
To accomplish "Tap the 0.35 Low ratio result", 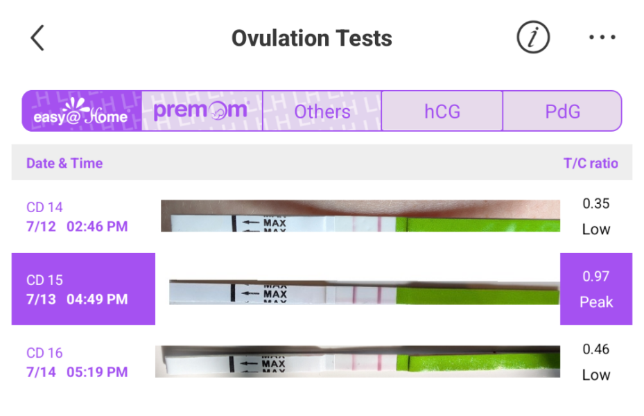I will (x=596, y=216).
